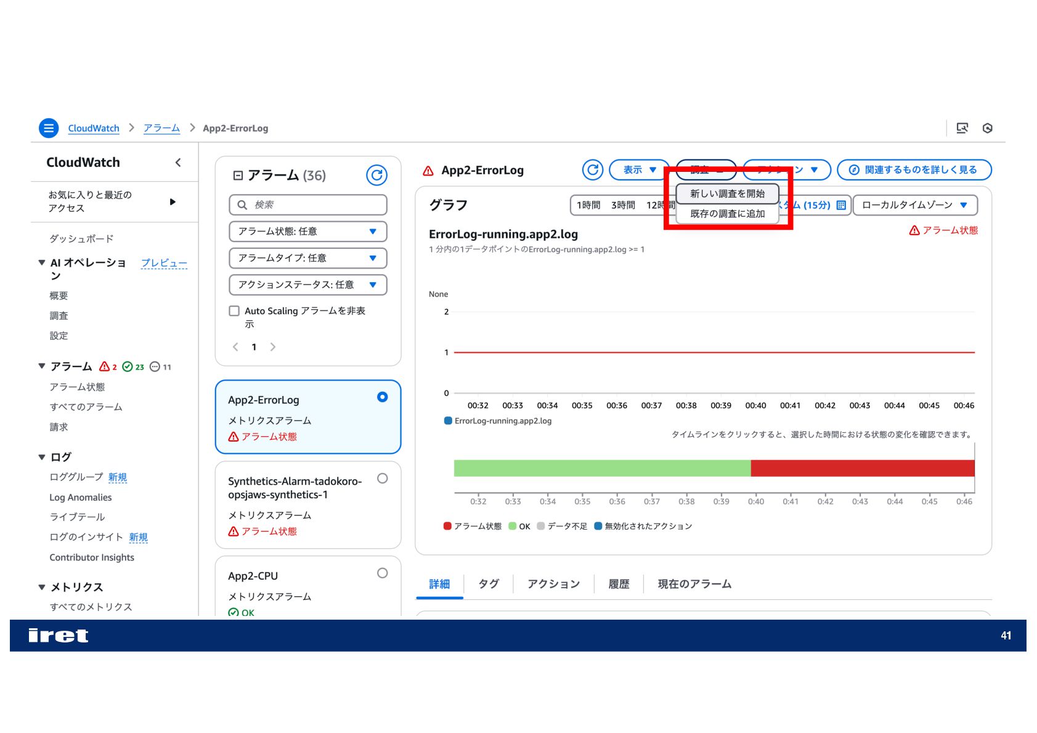The image size is (1037, 733).
Task: Open the CloudShell icon in top bar
Action: [x=962, y=128]
